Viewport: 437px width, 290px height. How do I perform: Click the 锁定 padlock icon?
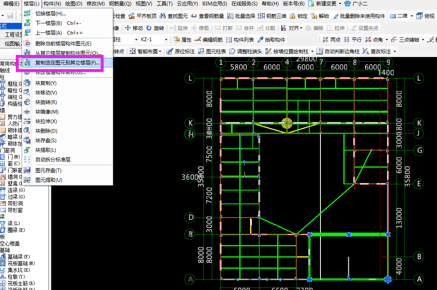[292, 16]
